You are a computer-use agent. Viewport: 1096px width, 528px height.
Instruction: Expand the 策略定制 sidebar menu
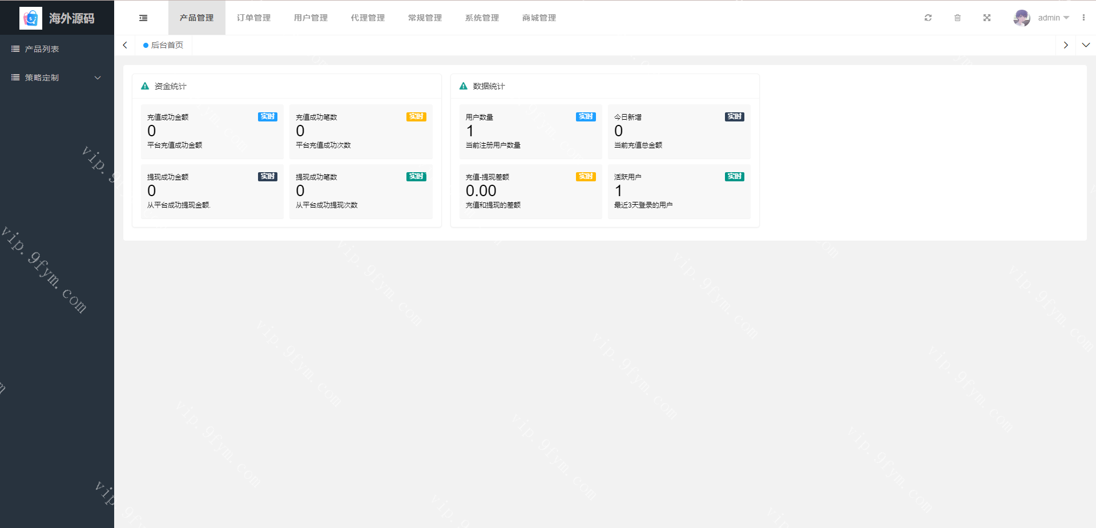(57, 78)
